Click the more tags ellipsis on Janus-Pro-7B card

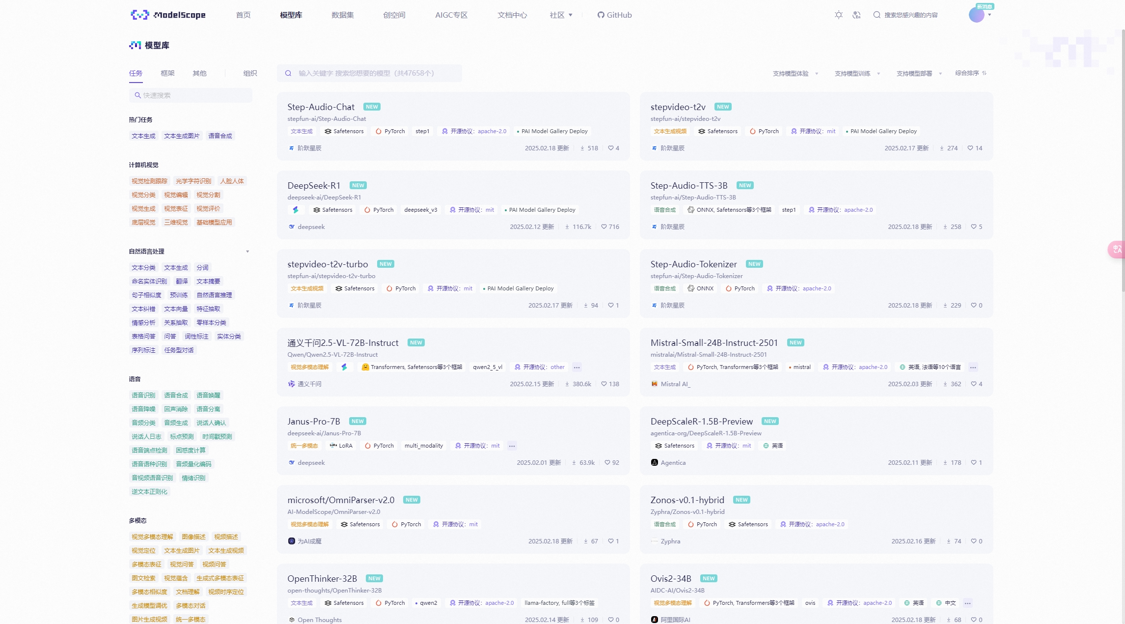[x=512, y=446]
